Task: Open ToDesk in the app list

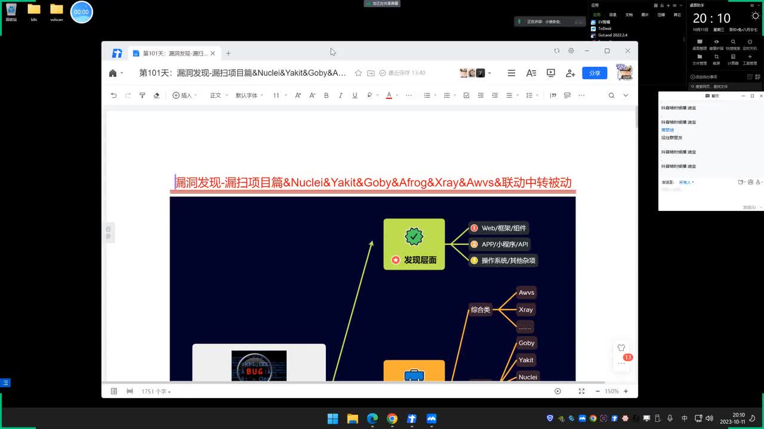Action: point(603,28)
